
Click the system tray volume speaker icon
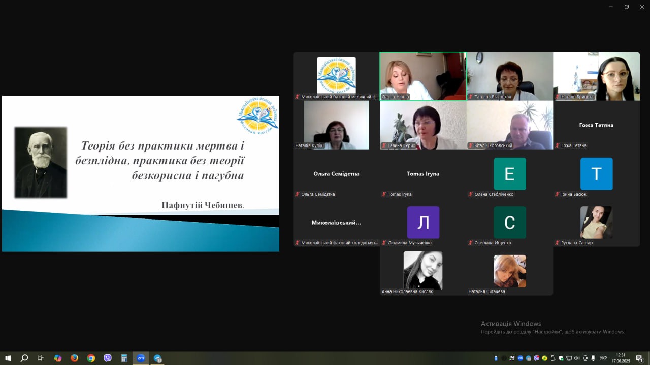(x=576, y=358)
